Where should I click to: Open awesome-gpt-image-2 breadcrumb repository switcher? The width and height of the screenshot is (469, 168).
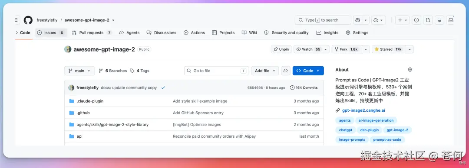coord(89,20)
